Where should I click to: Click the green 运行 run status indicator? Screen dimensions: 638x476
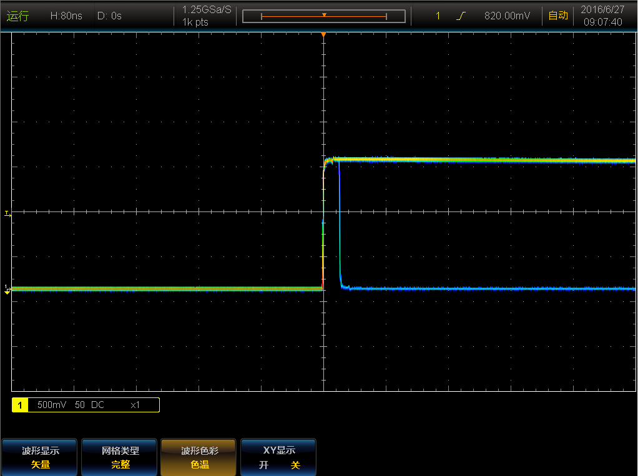pyautogui.click(x=17, y=16)
